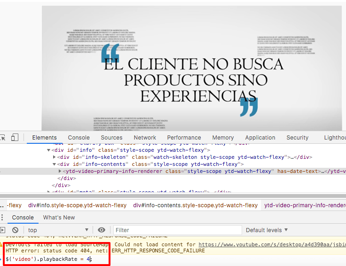Switch to the Sources tab
This screenshot has width=346, height=266.
111,138
